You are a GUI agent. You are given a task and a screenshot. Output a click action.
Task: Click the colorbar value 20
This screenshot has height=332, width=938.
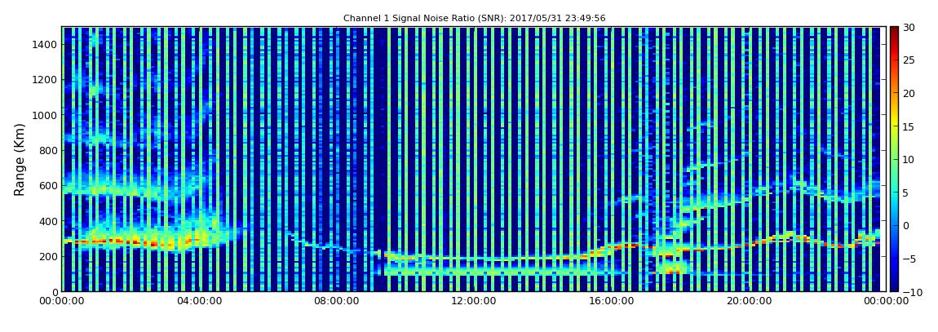909,93
